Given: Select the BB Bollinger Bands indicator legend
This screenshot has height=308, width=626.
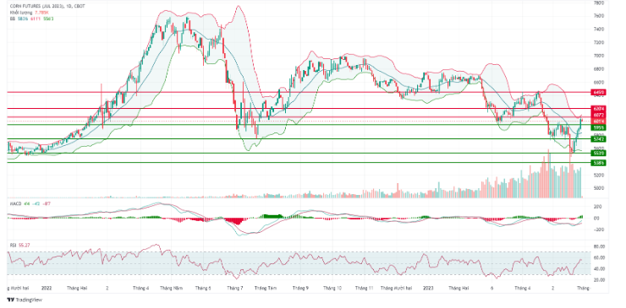Looking at the screenshot, I should click(32, 19).
